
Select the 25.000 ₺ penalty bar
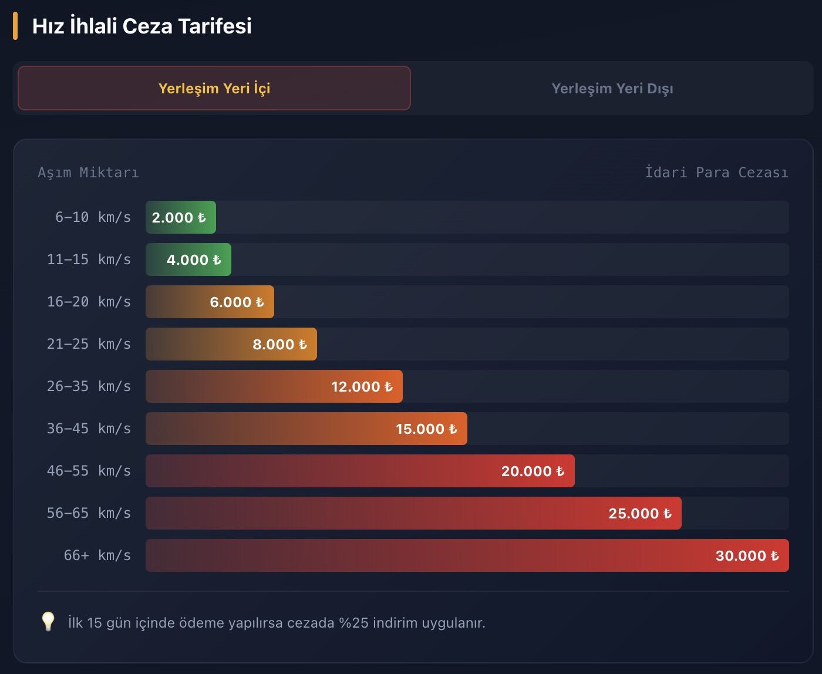coord(413,513)
